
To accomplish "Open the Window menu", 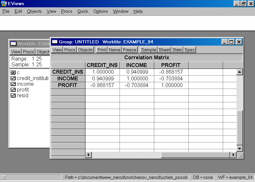I will pos(121,11).
